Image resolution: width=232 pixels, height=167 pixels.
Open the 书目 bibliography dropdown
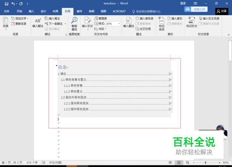pos(100,29)
